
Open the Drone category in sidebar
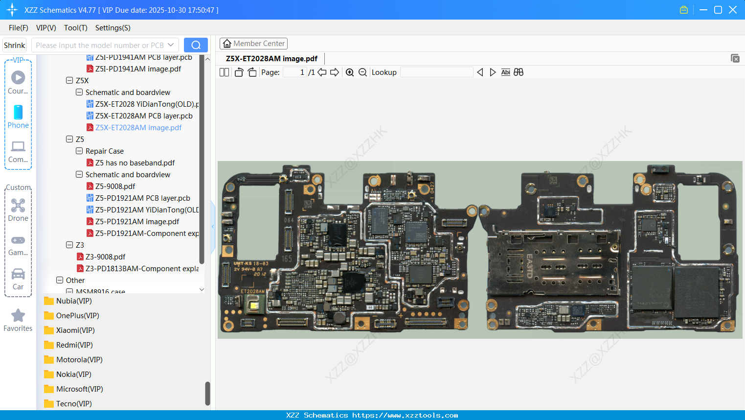[18, 210]
